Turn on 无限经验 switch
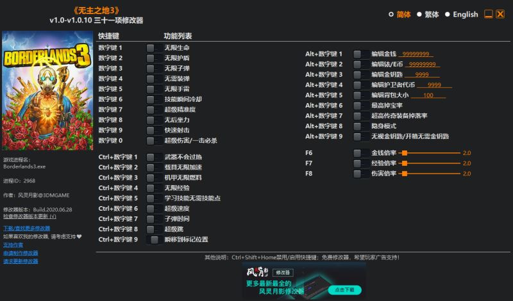The height and width of the screenshot is (301, 513). 154,188
